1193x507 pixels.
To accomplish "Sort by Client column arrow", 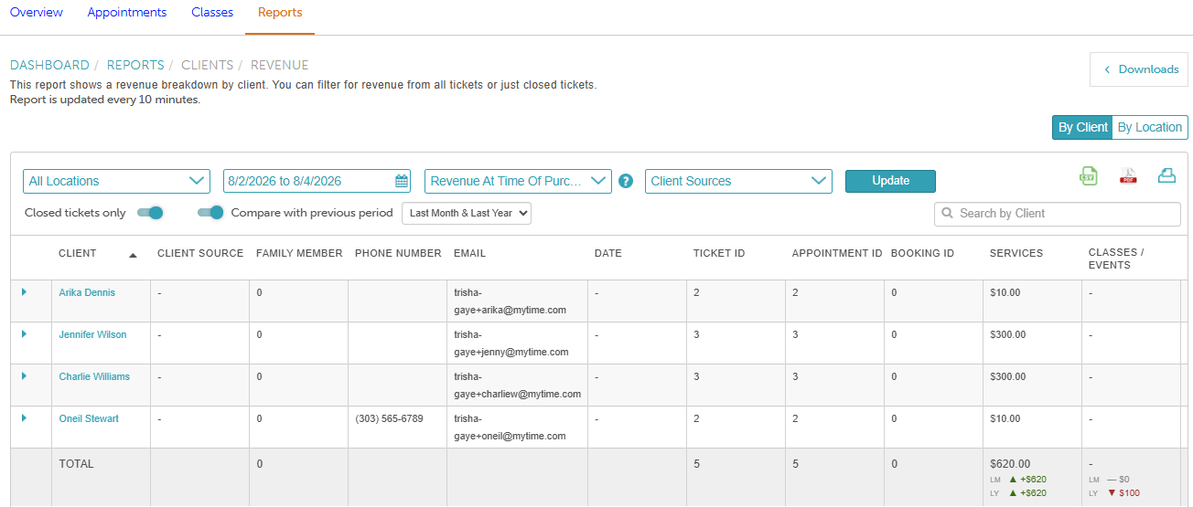I will point(133,255).
